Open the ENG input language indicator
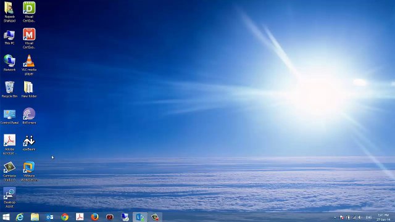Image resolution: width=395 pixels, height=222 pixels. tap(368, 218)
